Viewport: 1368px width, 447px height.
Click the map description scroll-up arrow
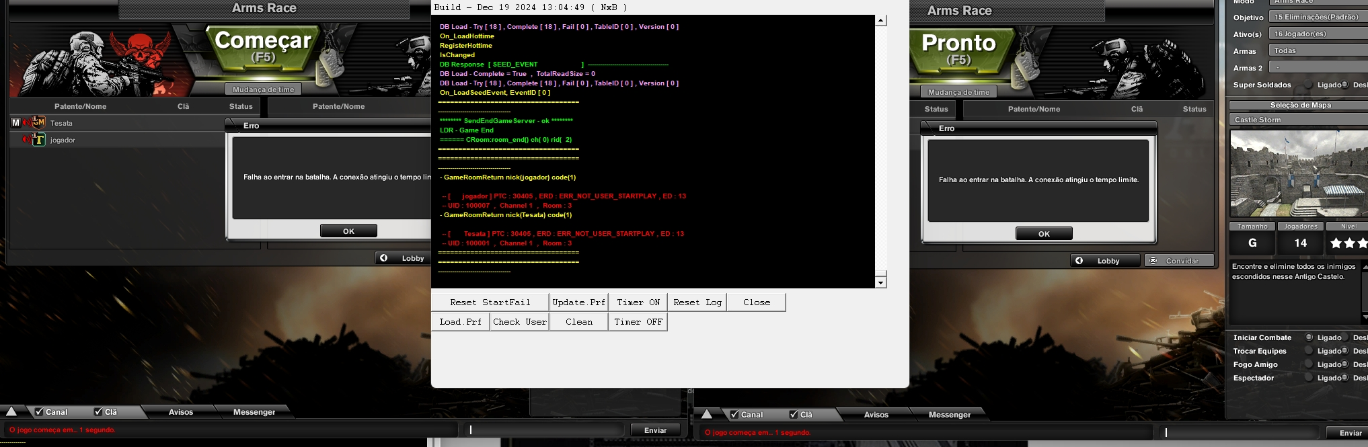pos(1364,267)
